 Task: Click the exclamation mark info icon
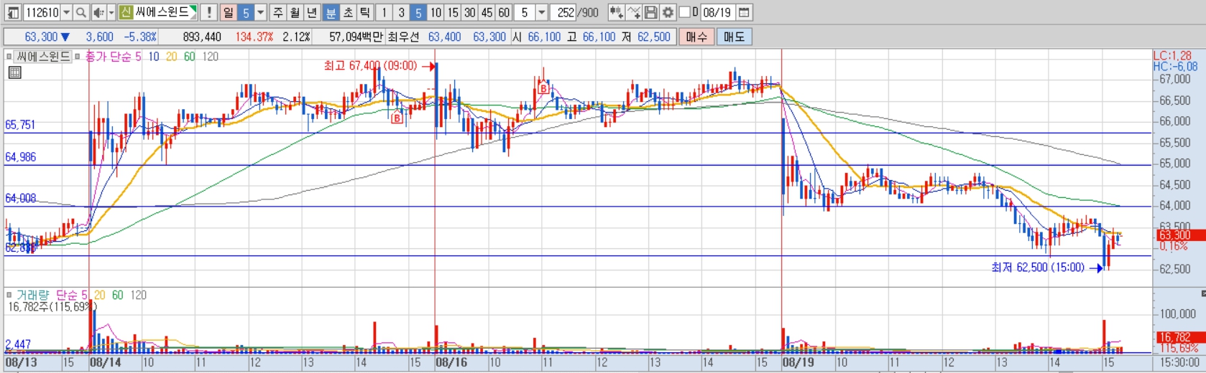coord(209,12)
